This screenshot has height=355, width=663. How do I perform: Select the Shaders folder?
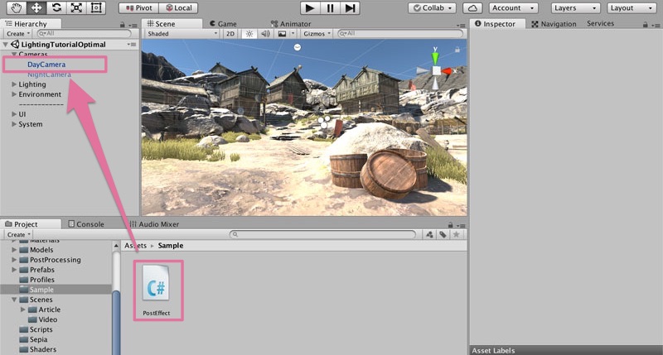coord(43,349)
